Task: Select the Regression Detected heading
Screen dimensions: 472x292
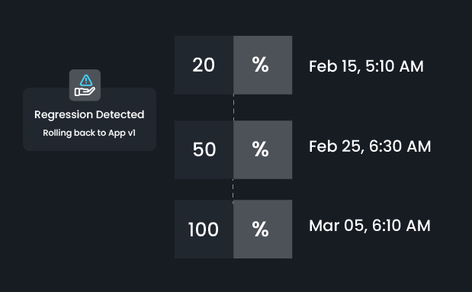Action: pos(89,114)
